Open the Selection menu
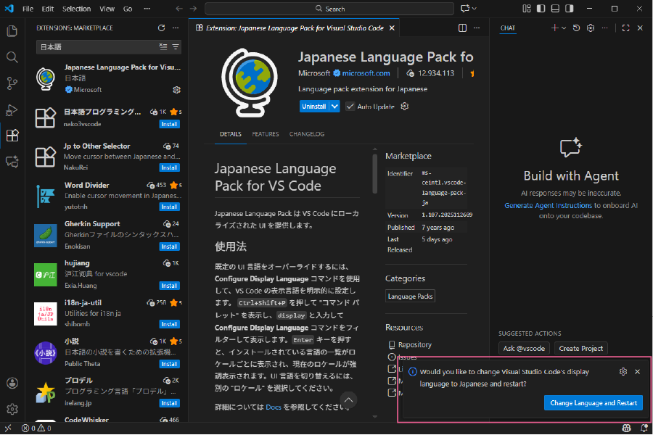Screen dimensions: 653x435 click(77, 9)
